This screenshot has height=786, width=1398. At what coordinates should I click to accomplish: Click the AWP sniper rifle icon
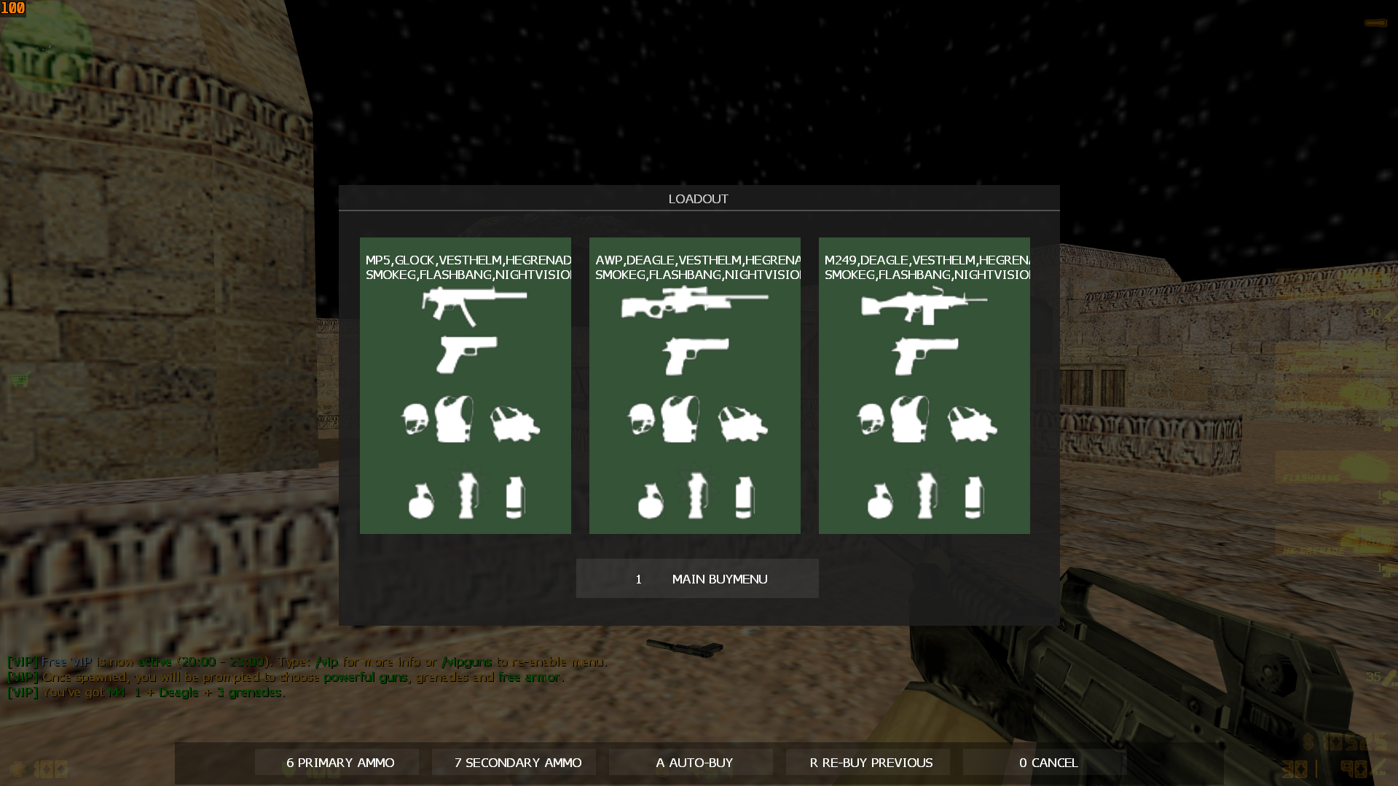tap(694, 302)
